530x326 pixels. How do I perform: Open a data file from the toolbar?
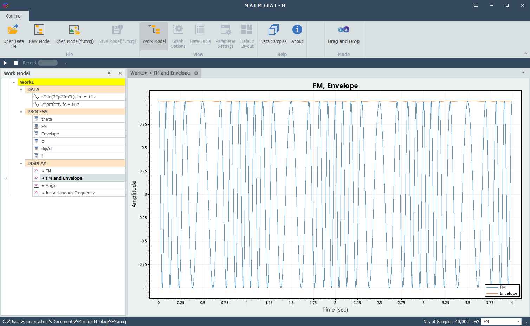coord(13,36)
